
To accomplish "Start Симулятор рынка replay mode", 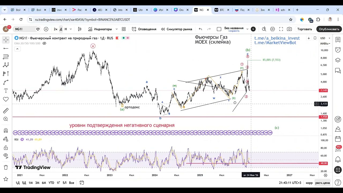I will coord(176,29).
